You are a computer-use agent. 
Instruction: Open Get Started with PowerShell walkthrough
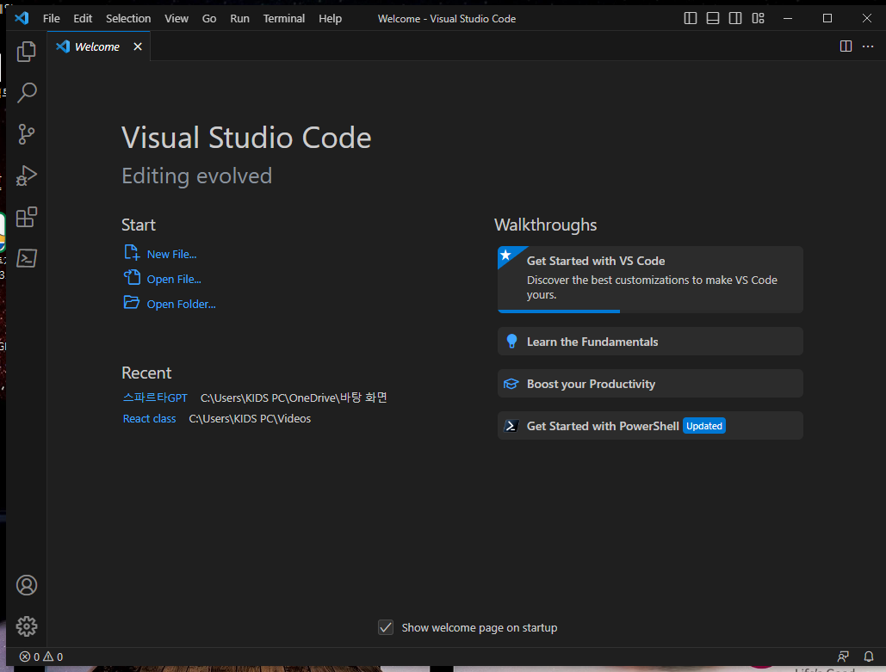tap(650, 426)
